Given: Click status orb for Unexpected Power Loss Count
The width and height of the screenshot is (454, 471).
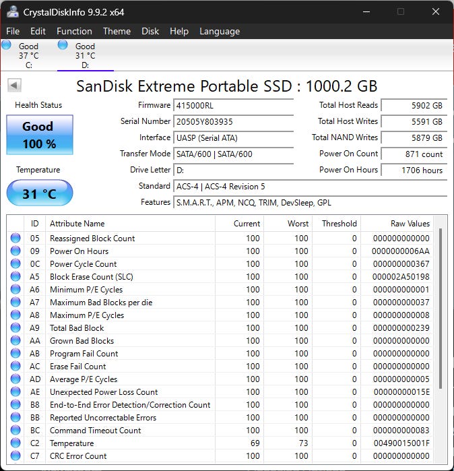Looking at the screenshot, I should tap(15, 391).
